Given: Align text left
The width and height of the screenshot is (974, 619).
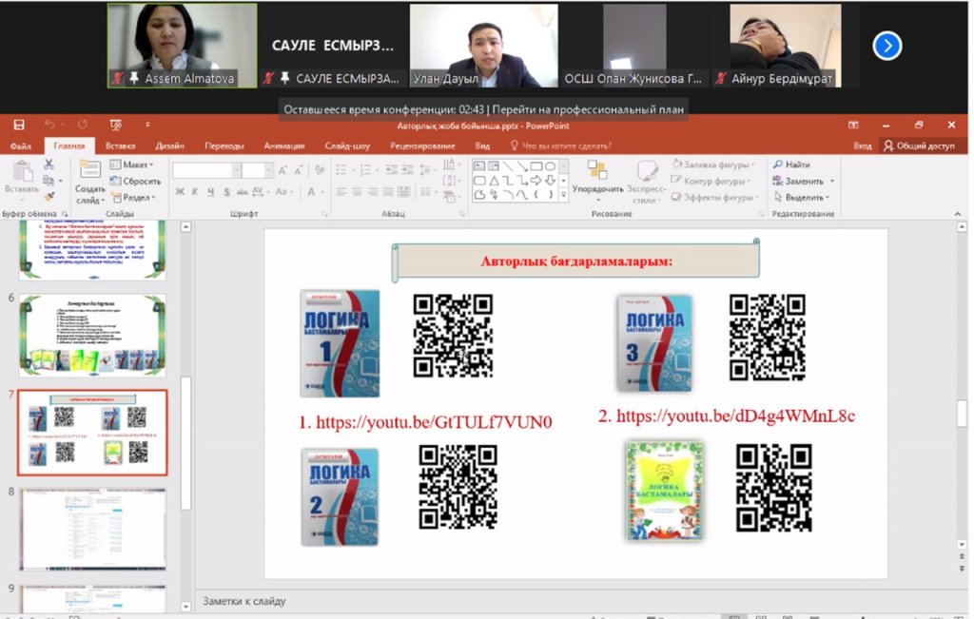Looking at the screenshot, I should pos(341,192).
